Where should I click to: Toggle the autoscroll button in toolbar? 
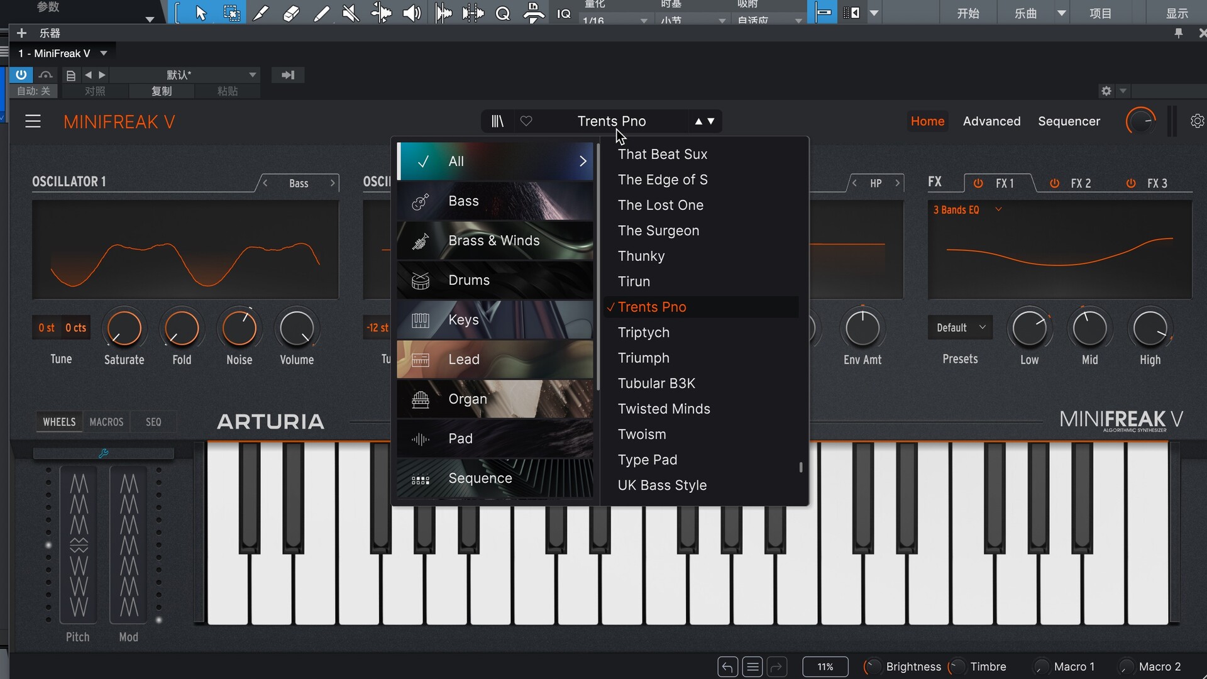click(x=852, y=13)
